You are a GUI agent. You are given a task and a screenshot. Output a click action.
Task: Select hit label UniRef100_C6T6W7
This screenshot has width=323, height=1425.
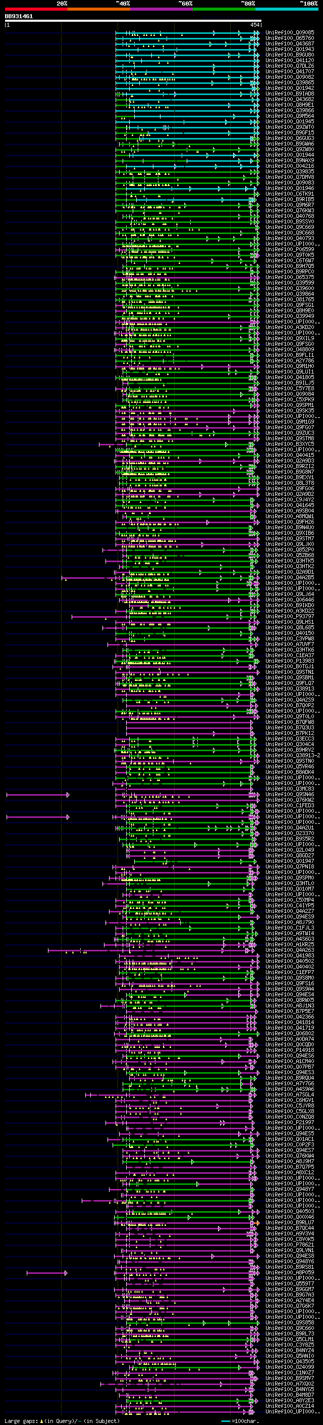click(x=290, y=260)
